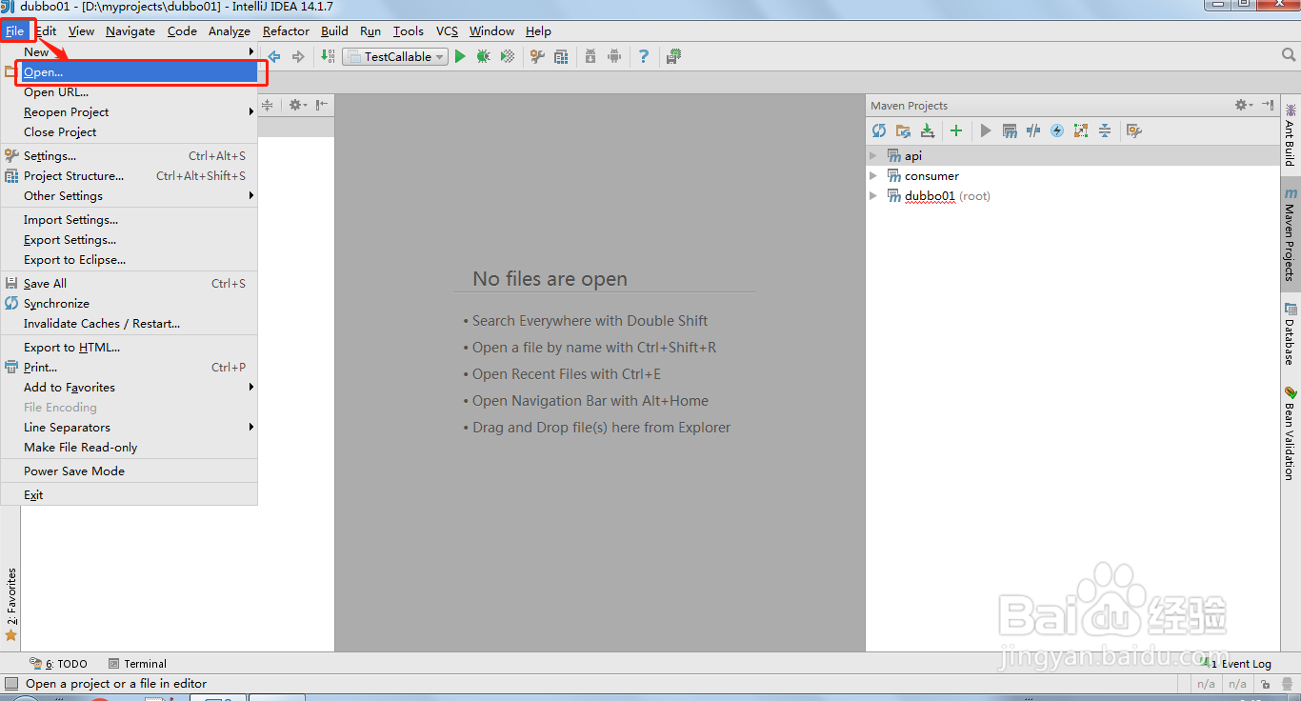Click the blue Back navigation arrow
This screenshot has height=701, width=1301.
[x=274, y=57]
